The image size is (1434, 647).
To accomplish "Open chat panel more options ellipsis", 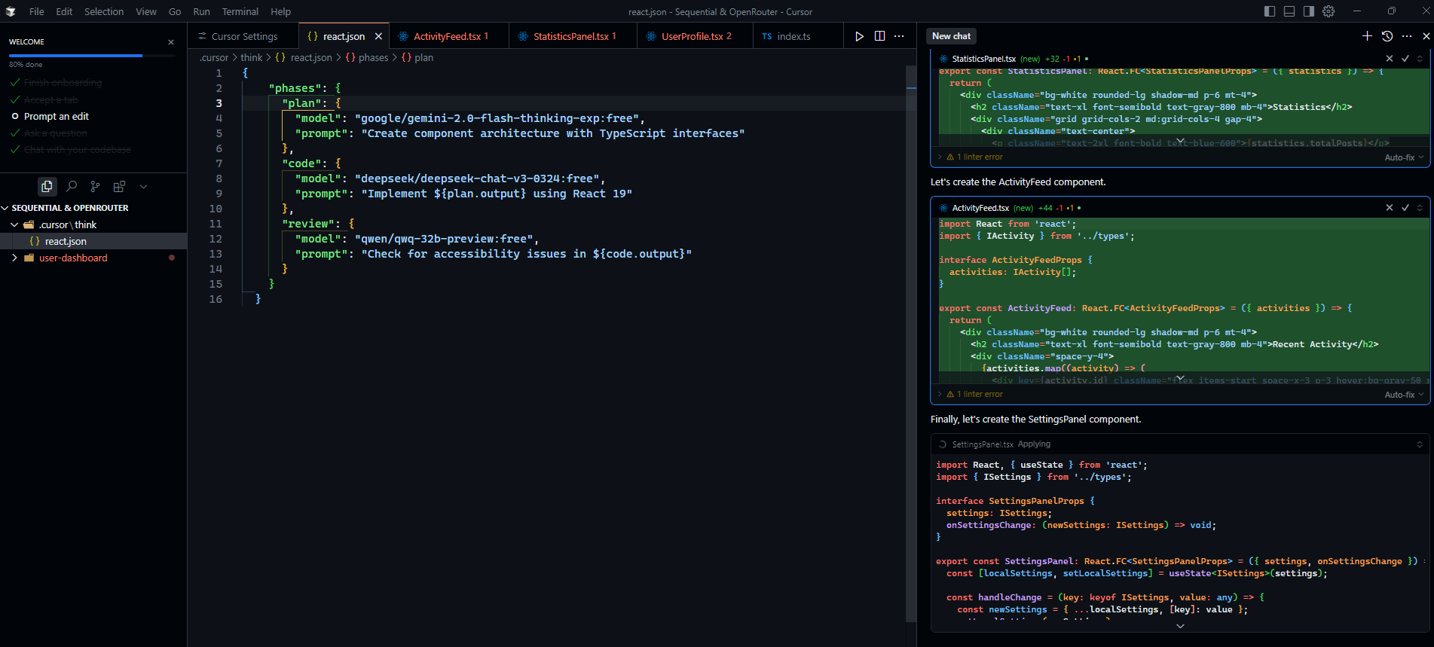I will tap(1407, 36).
